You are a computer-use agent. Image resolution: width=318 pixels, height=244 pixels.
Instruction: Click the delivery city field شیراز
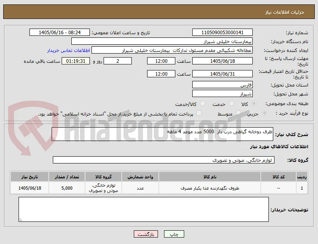(222, 94)
